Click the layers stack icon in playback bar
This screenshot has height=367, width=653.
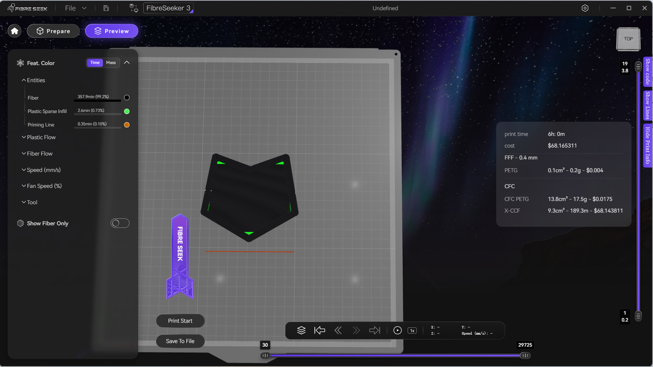[301, 330]
